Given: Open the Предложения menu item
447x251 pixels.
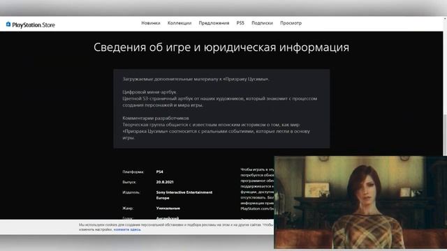Looking at the screenshot, I should [214, 23].
